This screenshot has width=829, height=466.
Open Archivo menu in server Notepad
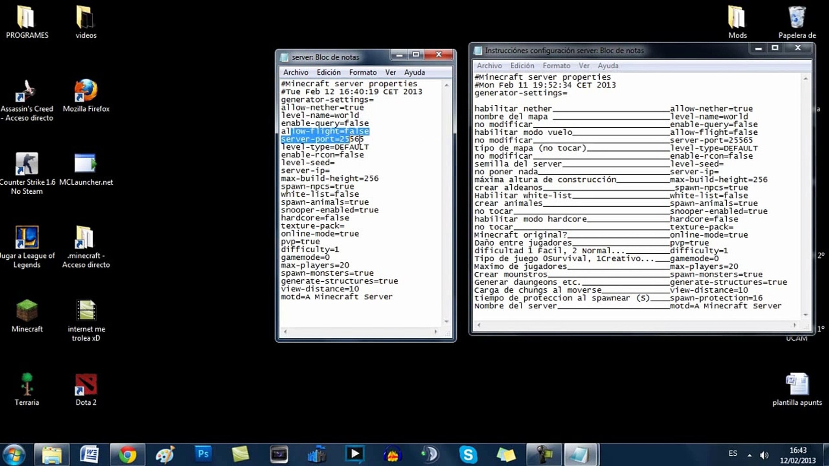tap(296, 72)
